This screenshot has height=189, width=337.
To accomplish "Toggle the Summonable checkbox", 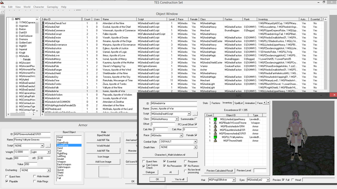I will [x=196, y=119].
